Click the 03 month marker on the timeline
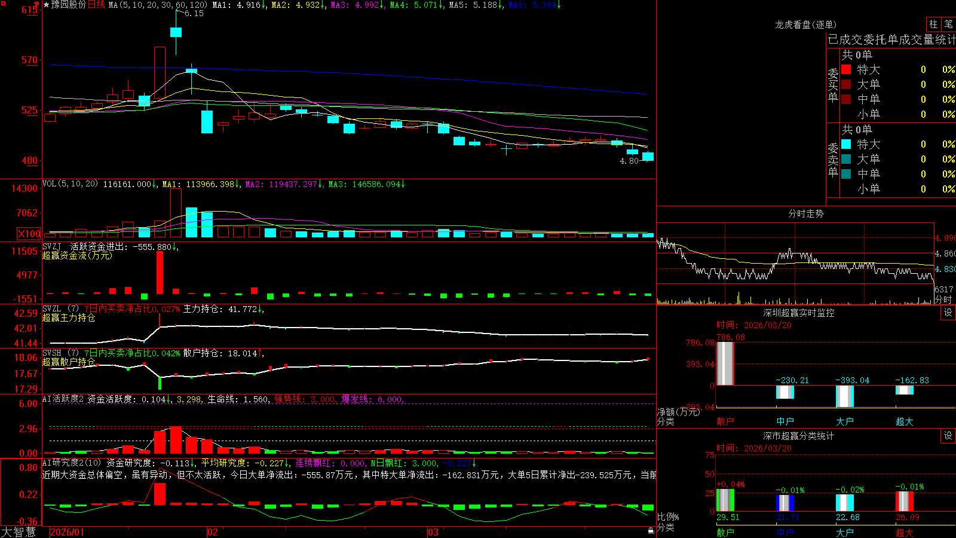This screenshot has height=538, width=956. 433,532
